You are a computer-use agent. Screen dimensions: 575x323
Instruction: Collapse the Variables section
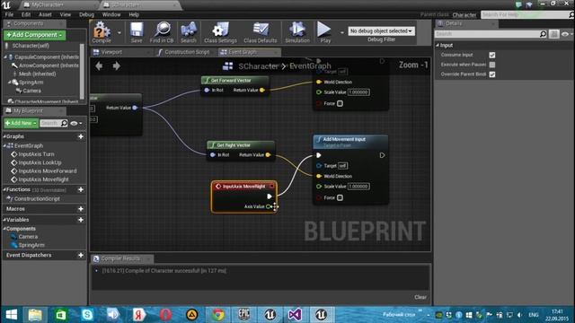(4, 220)
